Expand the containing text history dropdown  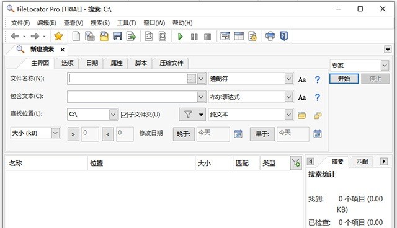tap(201, 97)
